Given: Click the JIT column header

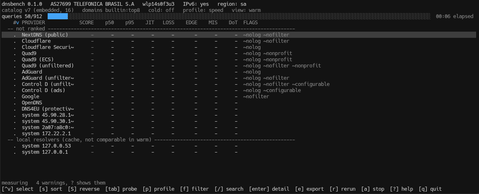Looking at the screenshot, I should (x=150, y=23).
